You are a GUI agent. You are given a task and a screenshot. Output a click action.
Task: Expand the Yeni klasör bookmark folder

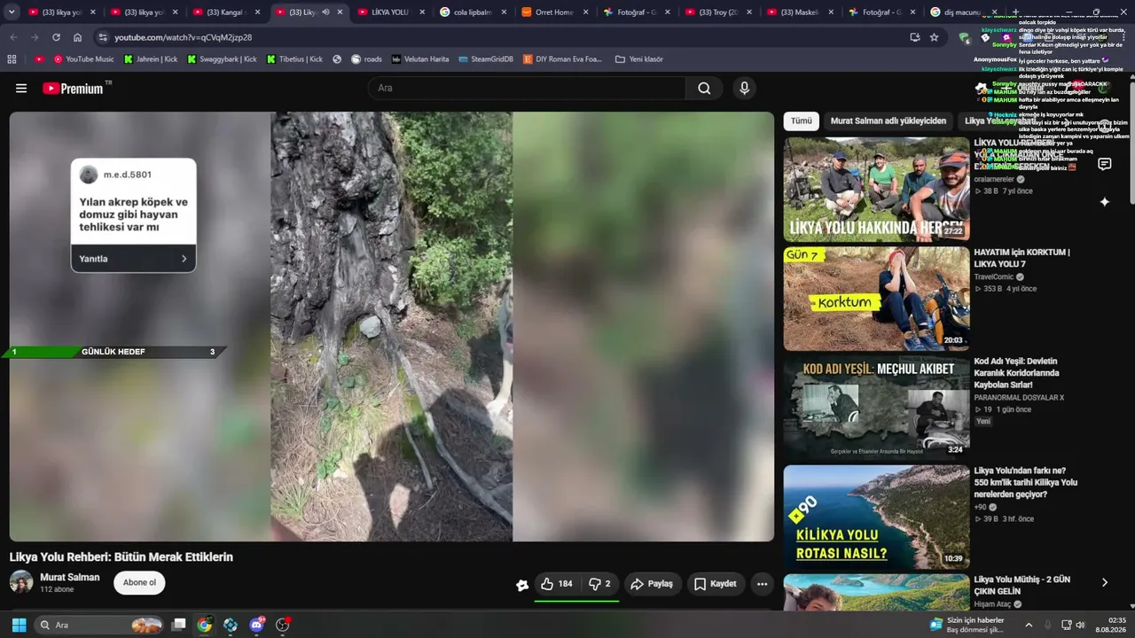639,59
